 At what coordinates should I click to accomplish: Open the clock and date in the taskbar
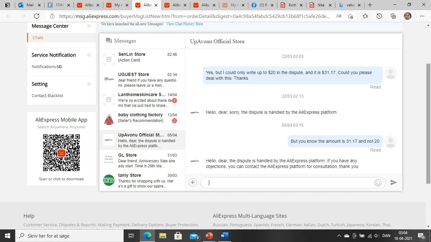click(x=403, y=236)
